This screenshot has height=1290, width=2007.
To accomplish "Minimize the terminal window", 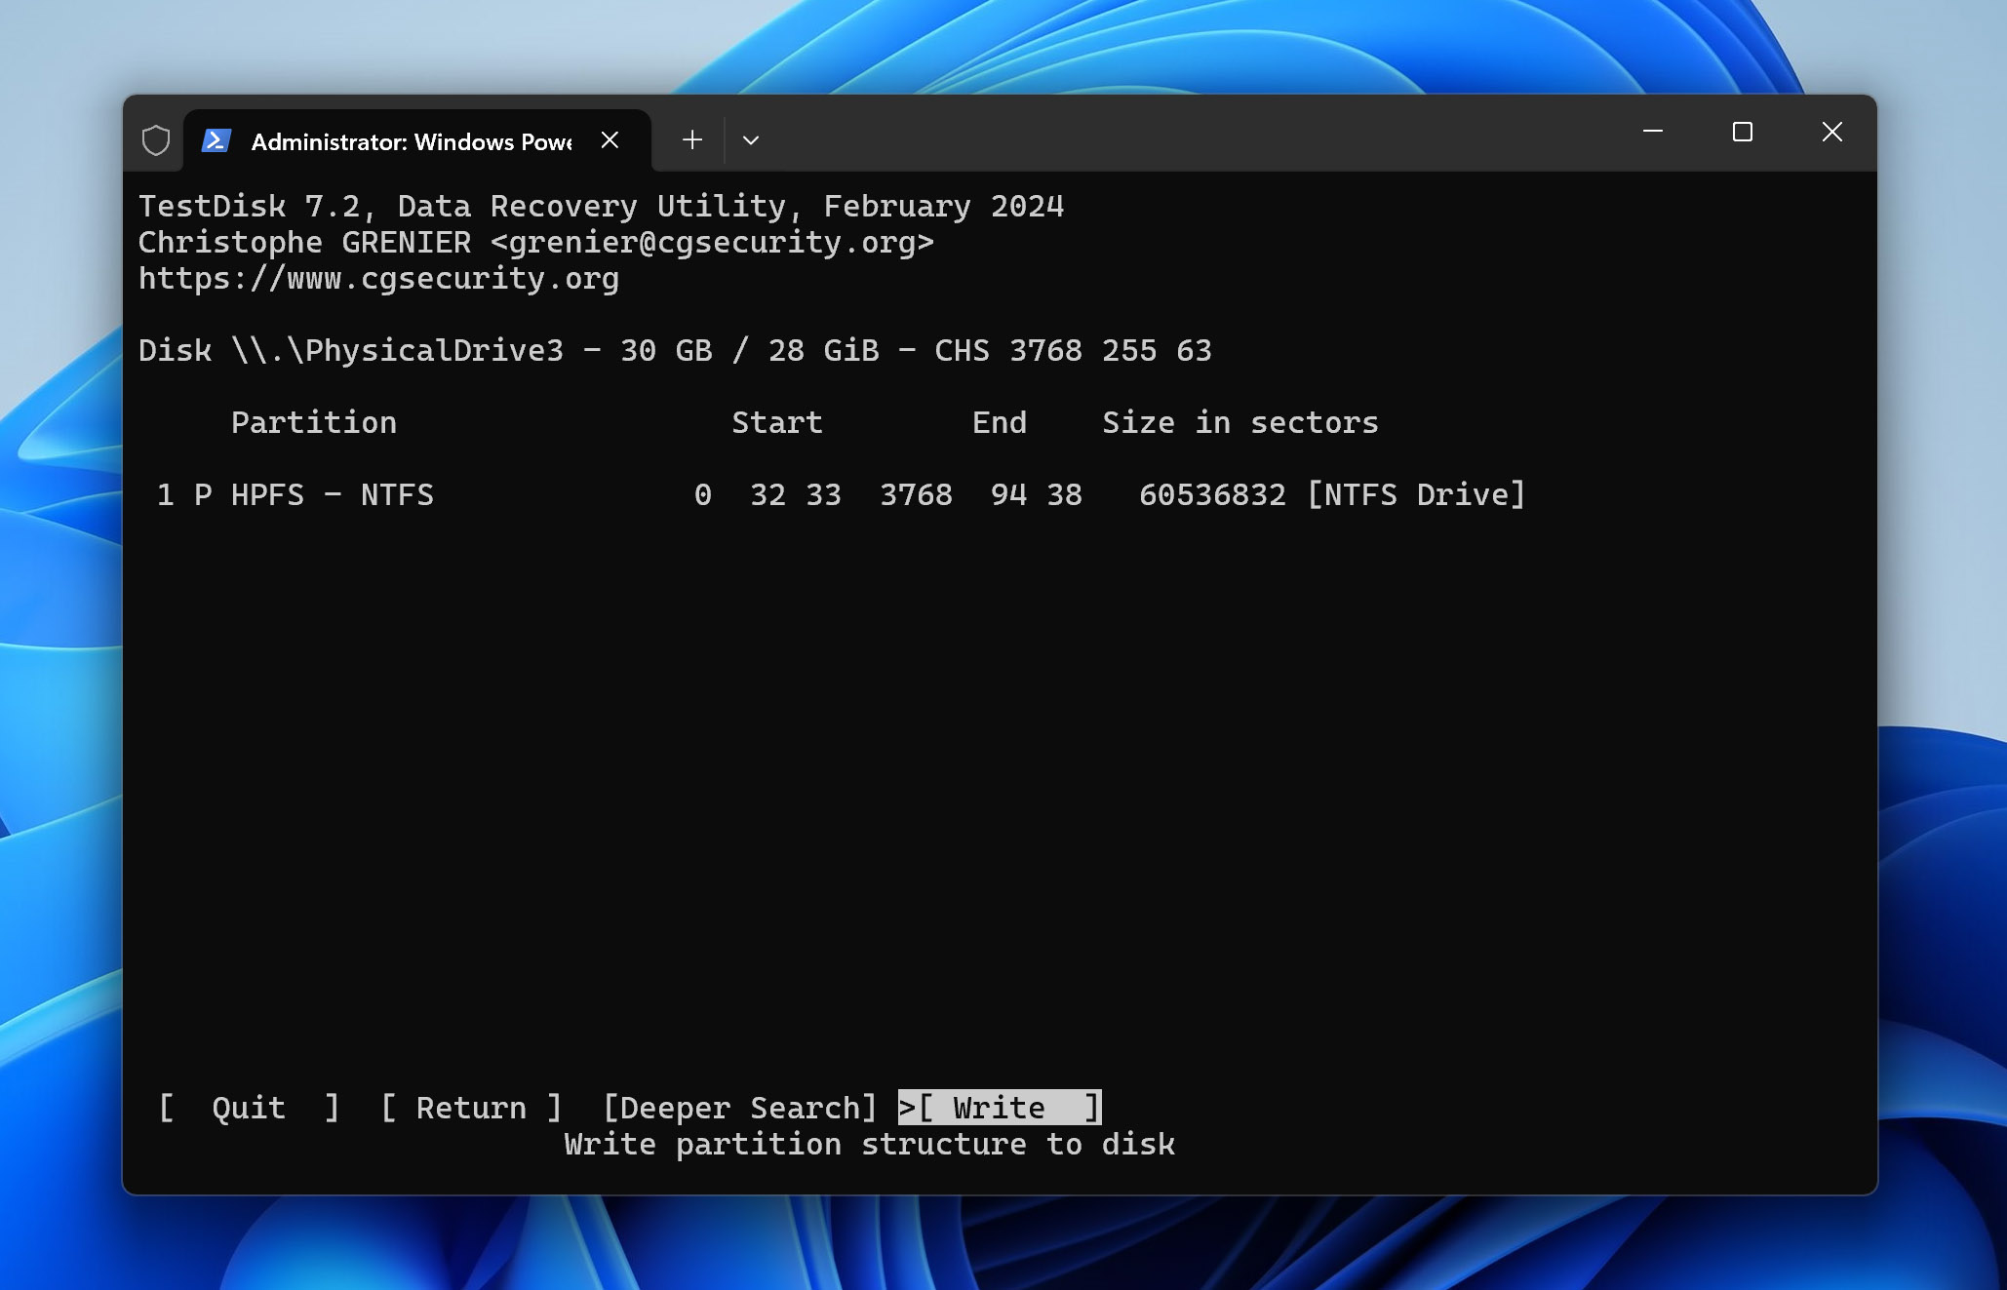I will tap(1652, 132).
